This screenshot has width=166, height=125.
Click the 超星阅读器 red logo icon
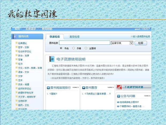point(119,87)
